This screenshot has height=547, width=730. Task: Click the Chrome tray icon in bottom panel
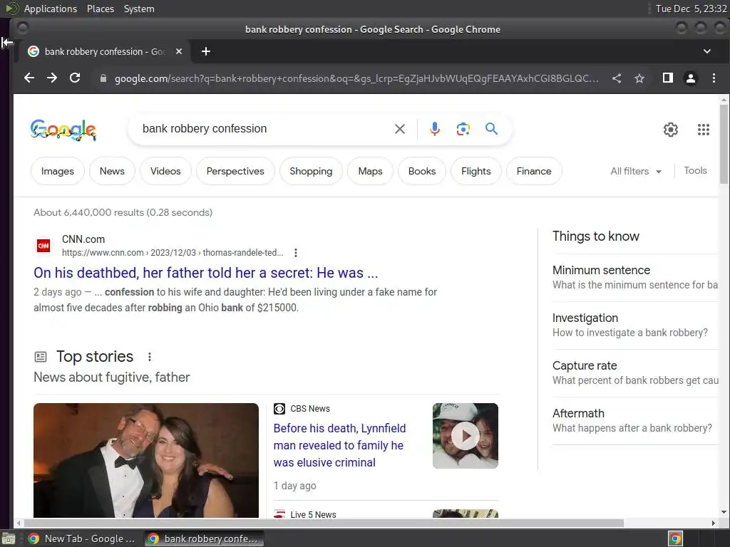point(675,538)
